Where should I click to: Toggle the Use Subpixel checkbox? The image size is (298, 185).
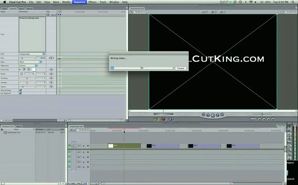tap(20, 93)
